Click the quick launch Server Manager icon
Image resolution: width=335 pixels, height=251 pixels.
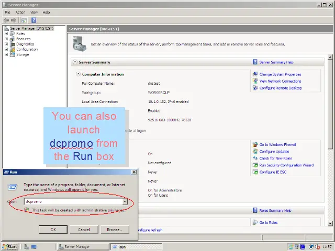[x=27, y=247]
